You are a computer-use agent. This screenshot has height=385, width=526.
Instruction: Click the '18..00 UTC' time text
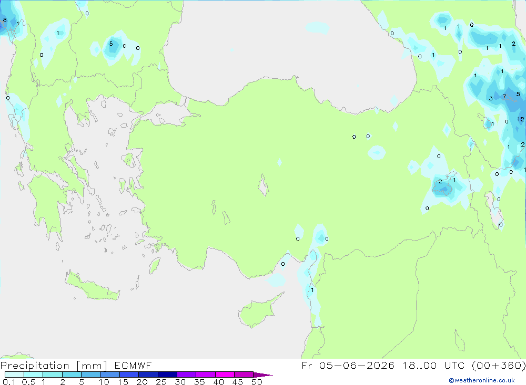(433, 365)
